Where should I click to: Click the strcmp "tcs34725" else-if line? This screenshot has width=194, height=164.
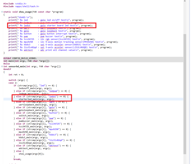43,124
